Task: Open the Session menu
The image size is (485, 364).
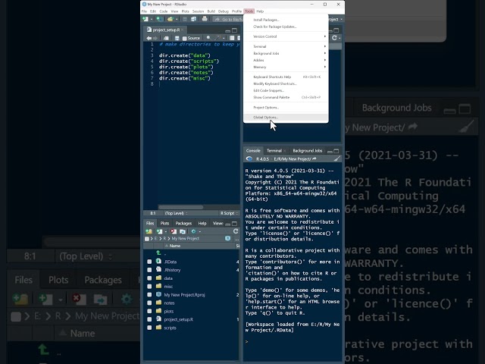Action: pos(198,11)
